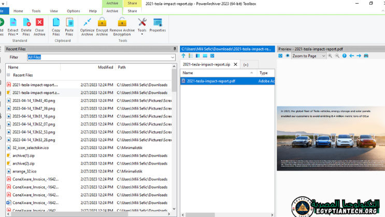
Task: Go up one folder level arrow
Action: click(183, 56)
